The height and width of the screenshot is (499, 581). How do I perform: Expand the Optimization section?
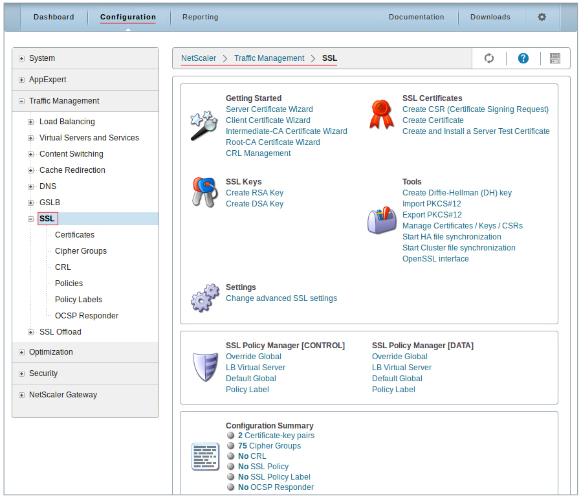coord(21,353)
